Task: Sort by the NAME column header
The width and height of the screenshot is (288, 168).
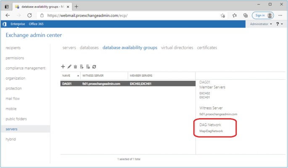Action: tap(70, 75)
